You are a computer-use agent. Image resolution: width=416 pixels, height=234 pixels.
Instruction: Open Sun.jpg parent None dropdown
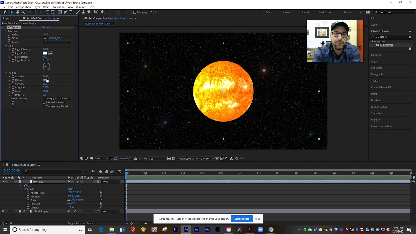[110, 182]
